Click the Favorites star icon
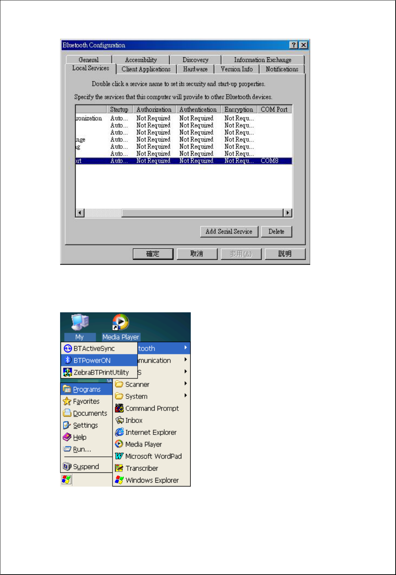Image resolution: width=396 pixels, height=575 pixels. click(x=67, y=401)
